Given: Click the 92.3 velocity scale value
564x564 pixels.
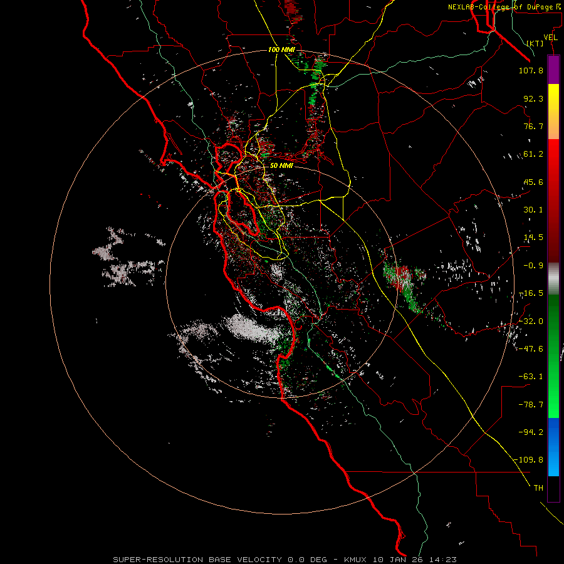Looking at the screenshot, I should click(533, 98).
